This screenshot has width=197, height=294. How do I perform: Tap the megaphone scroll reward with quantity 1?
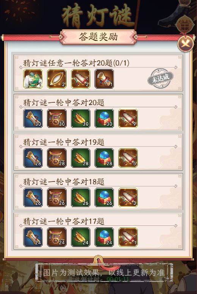coord(104,79)
